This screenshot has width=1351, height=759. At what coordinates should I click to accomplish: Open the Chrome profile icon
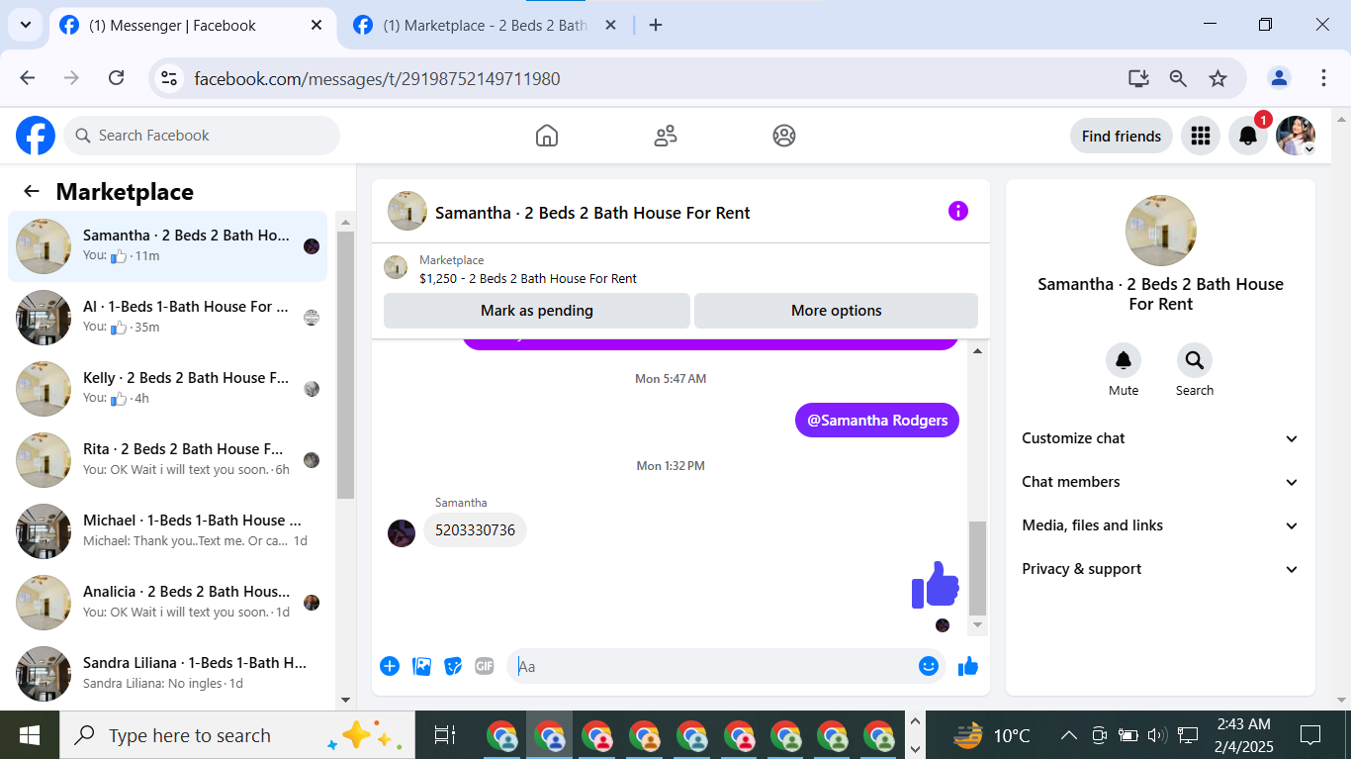point(1280,78)
